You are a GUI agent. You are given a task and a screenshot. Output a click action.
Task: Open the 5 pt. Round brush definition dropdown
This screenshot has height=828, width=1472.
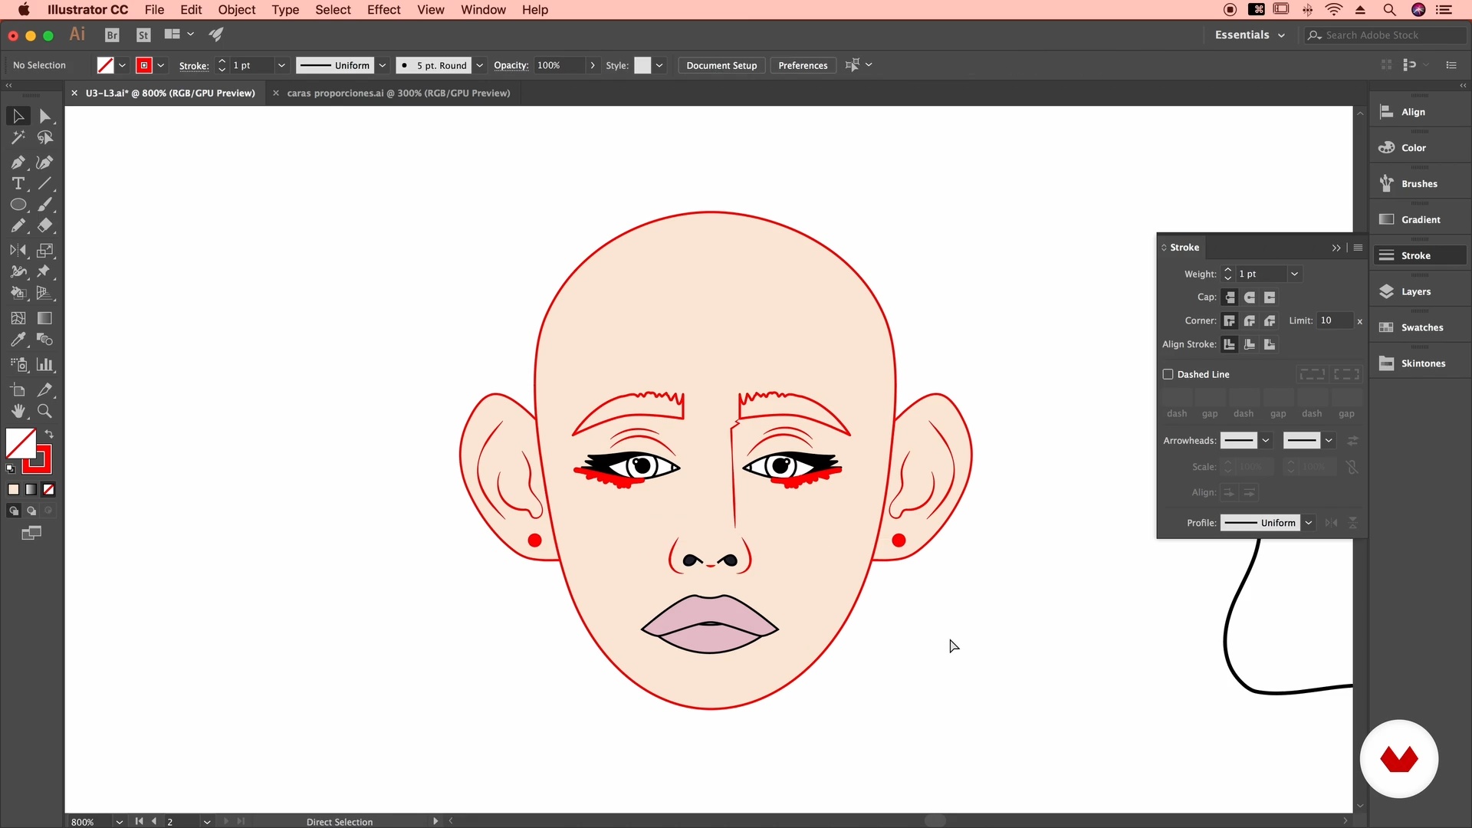pyautogui.click(x=480, y=66)
